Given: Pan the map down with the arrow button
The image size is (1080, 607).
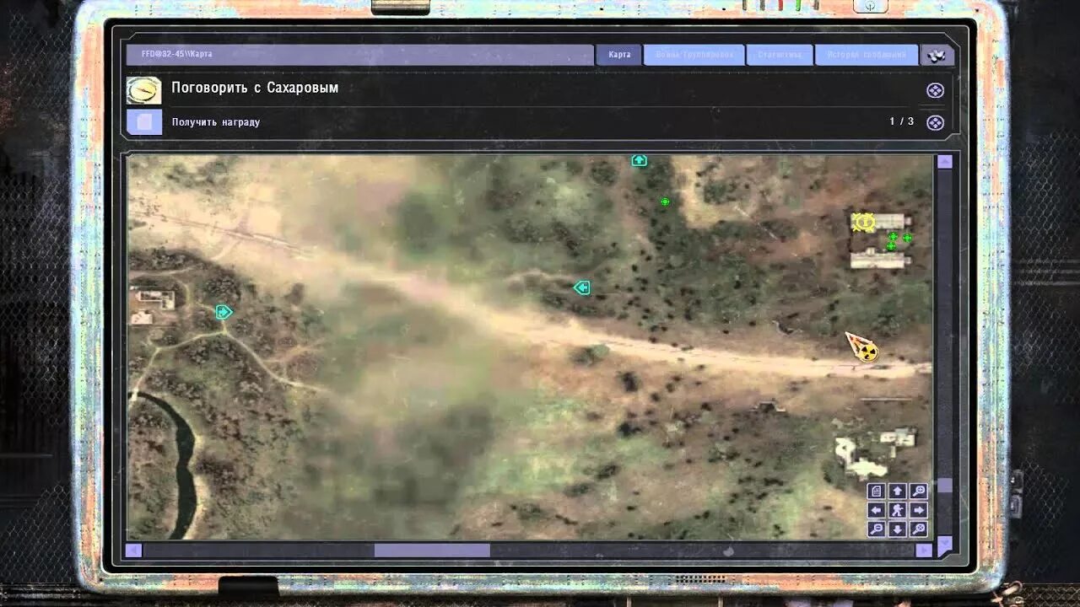Looking at the screenshot, I should tap(898, 529).
